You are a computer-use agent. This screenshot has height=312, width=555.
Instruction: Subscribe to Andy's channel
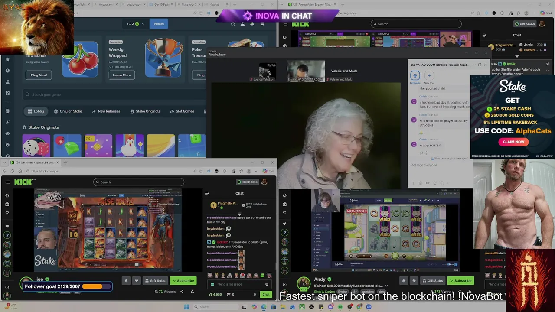pyautogui.click(x=460, y=280)
